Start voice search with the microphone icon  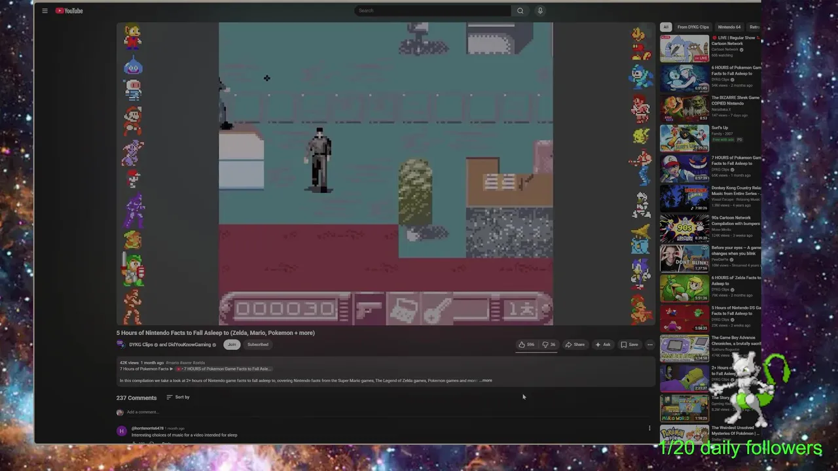(x=540, y=10)
